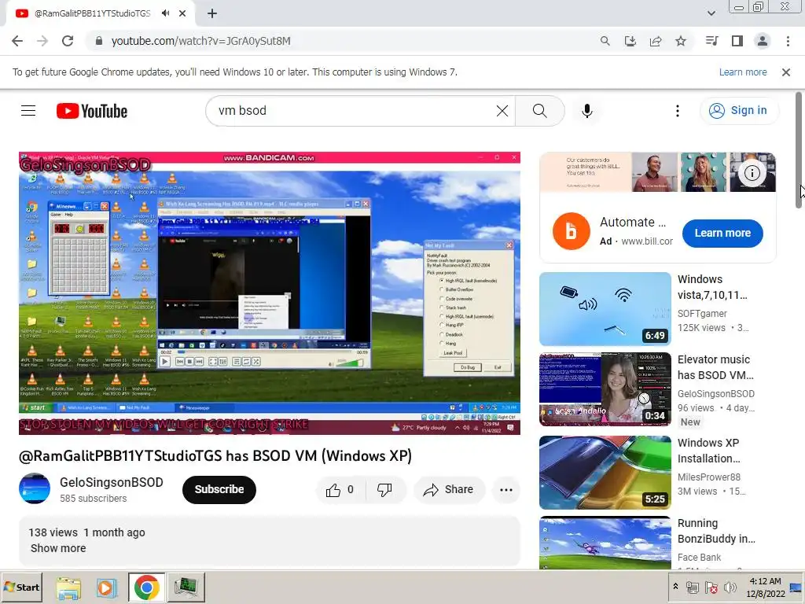Go back in Chrome
This screenshot has height=604, width=805.
click(x=17, y=41)
